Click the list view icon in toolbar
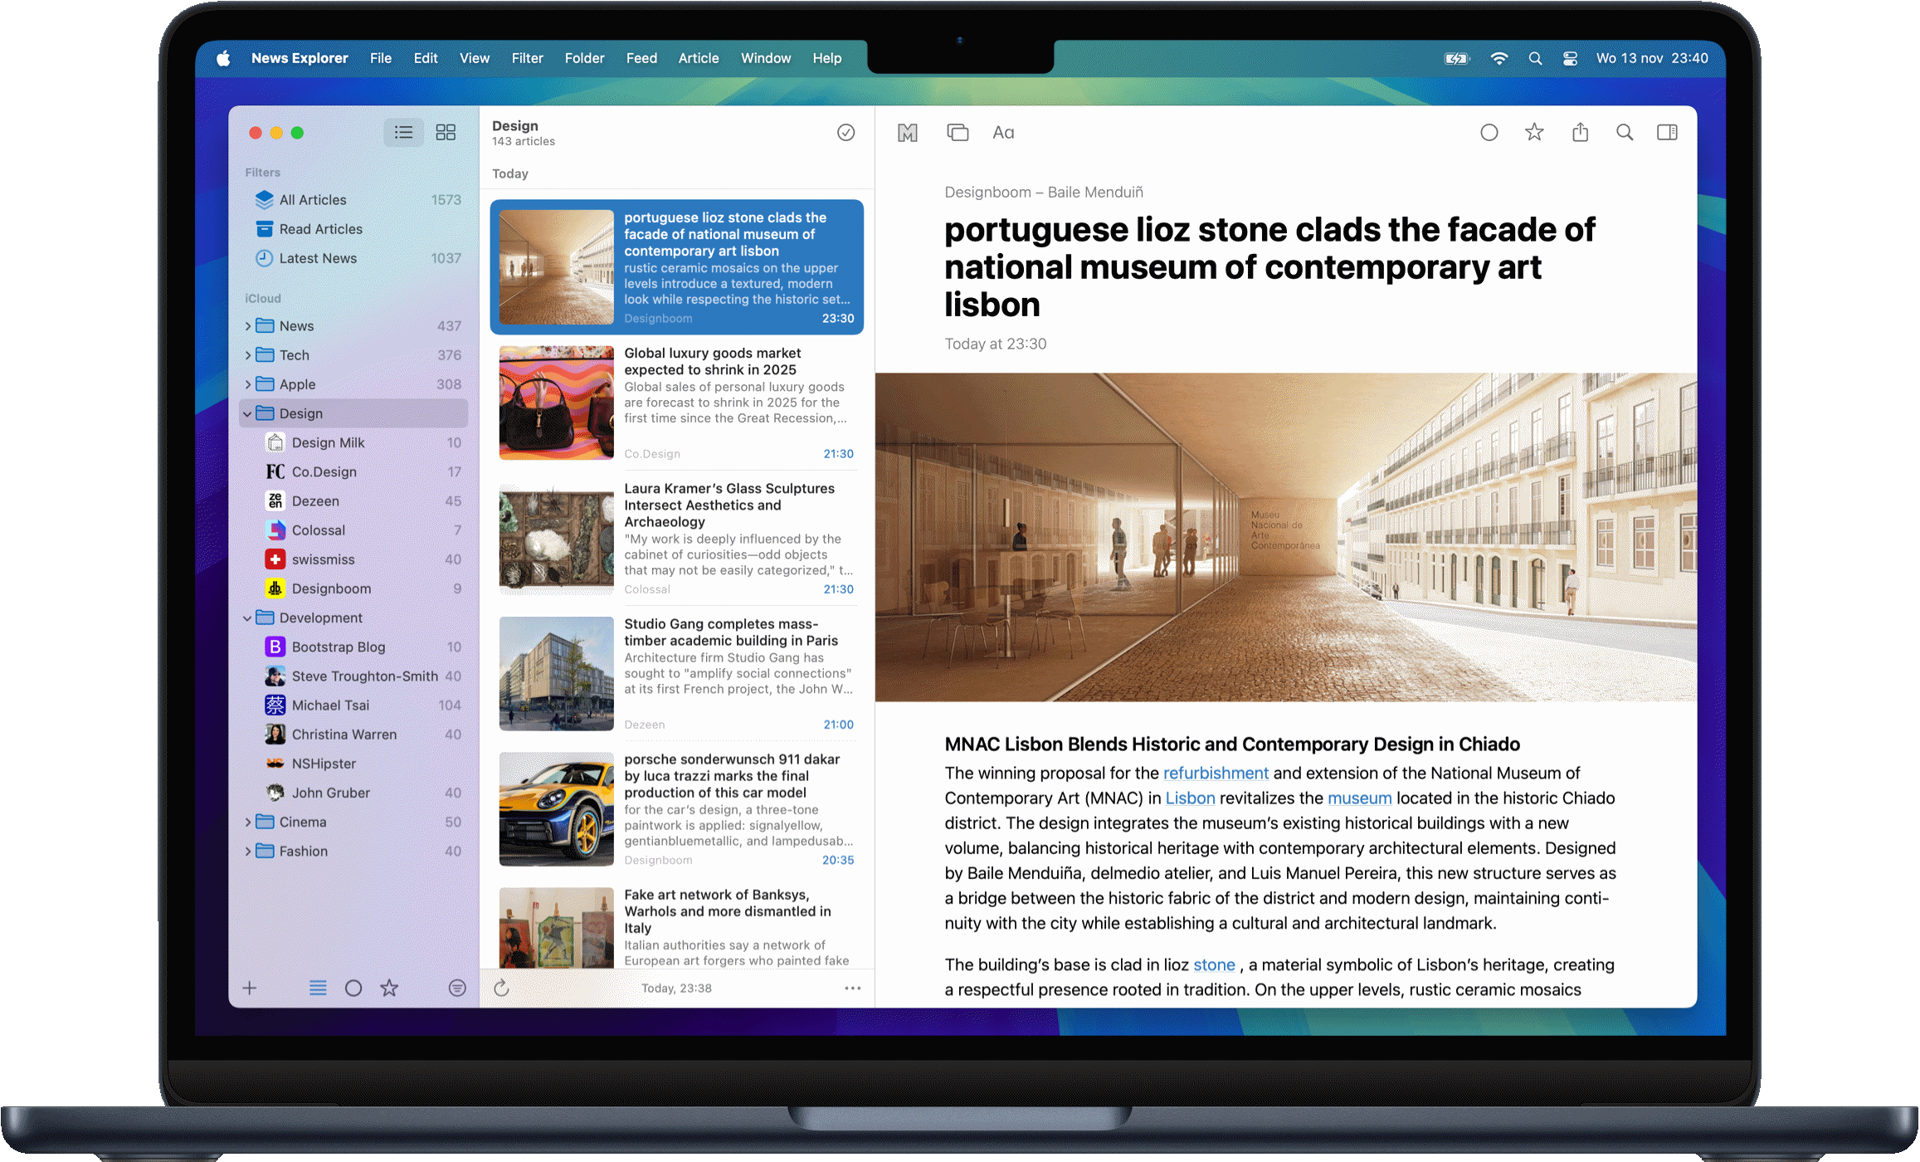This screenshot has height=1162, width=1920. [405, 132]
